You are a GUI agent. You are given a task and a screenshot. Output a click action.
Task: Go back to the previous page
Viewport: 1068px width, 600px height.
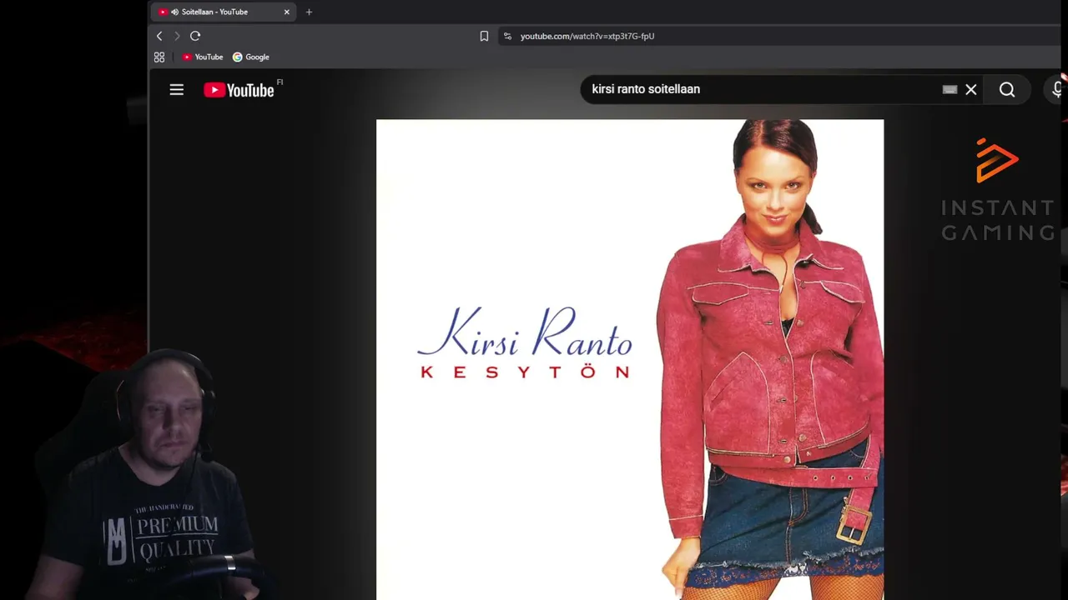[x=159, y=36]
